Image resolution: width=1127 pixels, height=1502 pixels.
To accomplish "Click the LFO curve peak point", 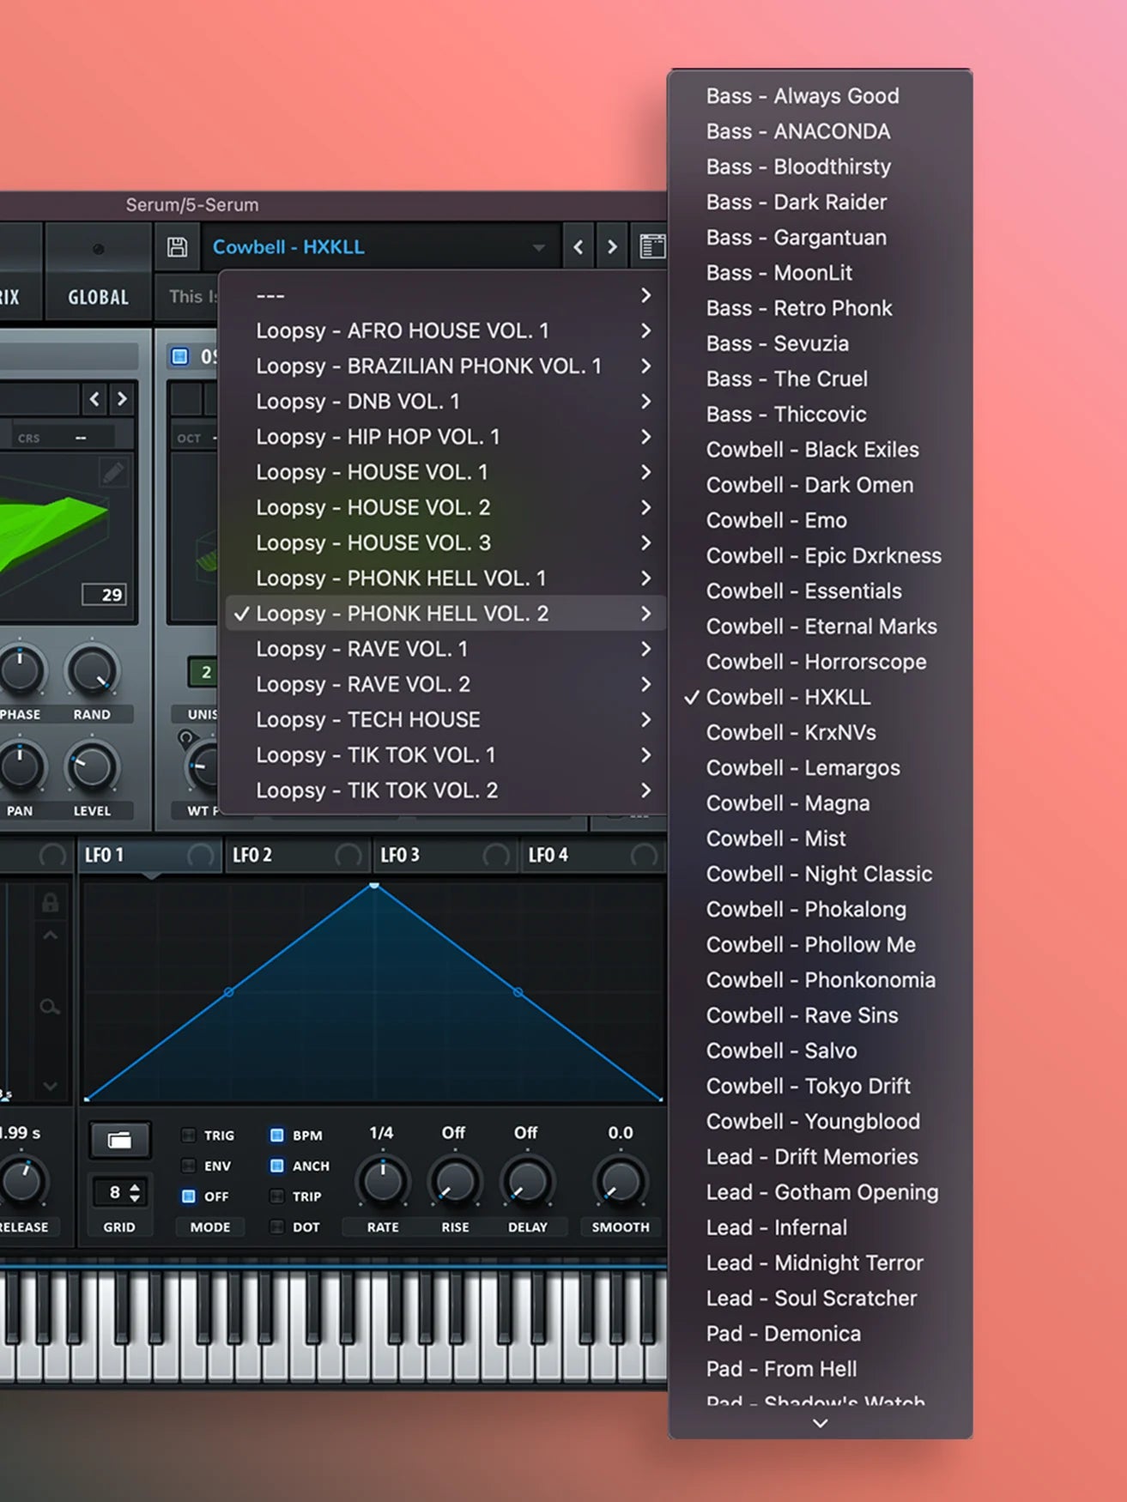I will pos(374,885).
